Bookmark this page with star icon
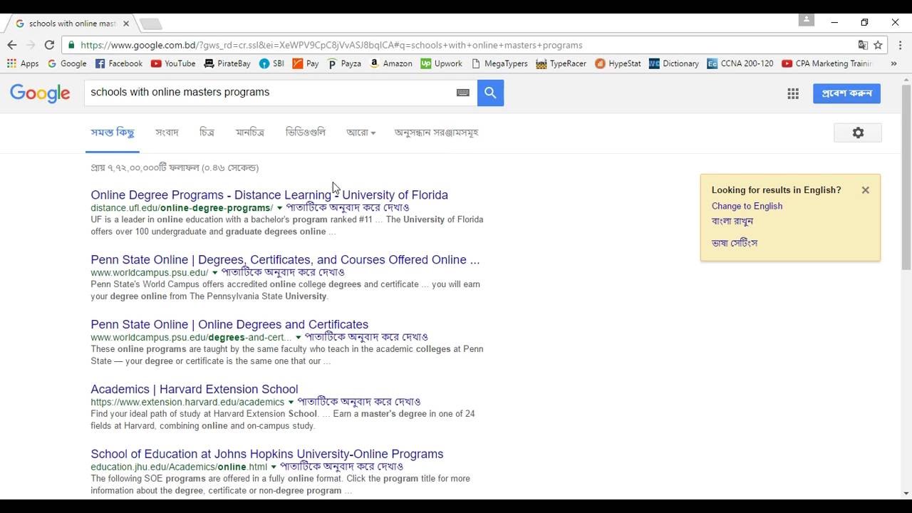Image resolution: width=912 pixels, height=513 pixels. (879, 45)
